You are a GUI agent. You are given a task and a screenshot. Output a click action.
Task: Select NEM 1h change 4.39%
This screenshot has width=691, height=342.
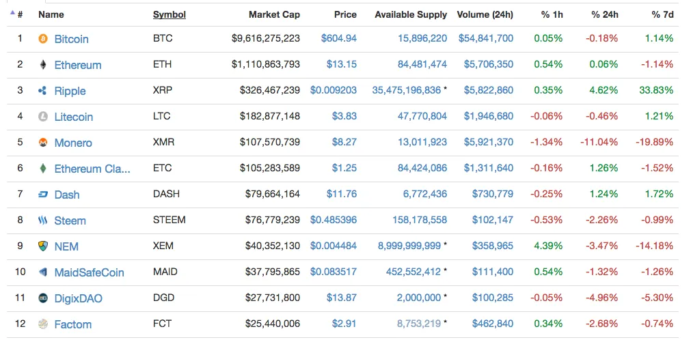549,246
